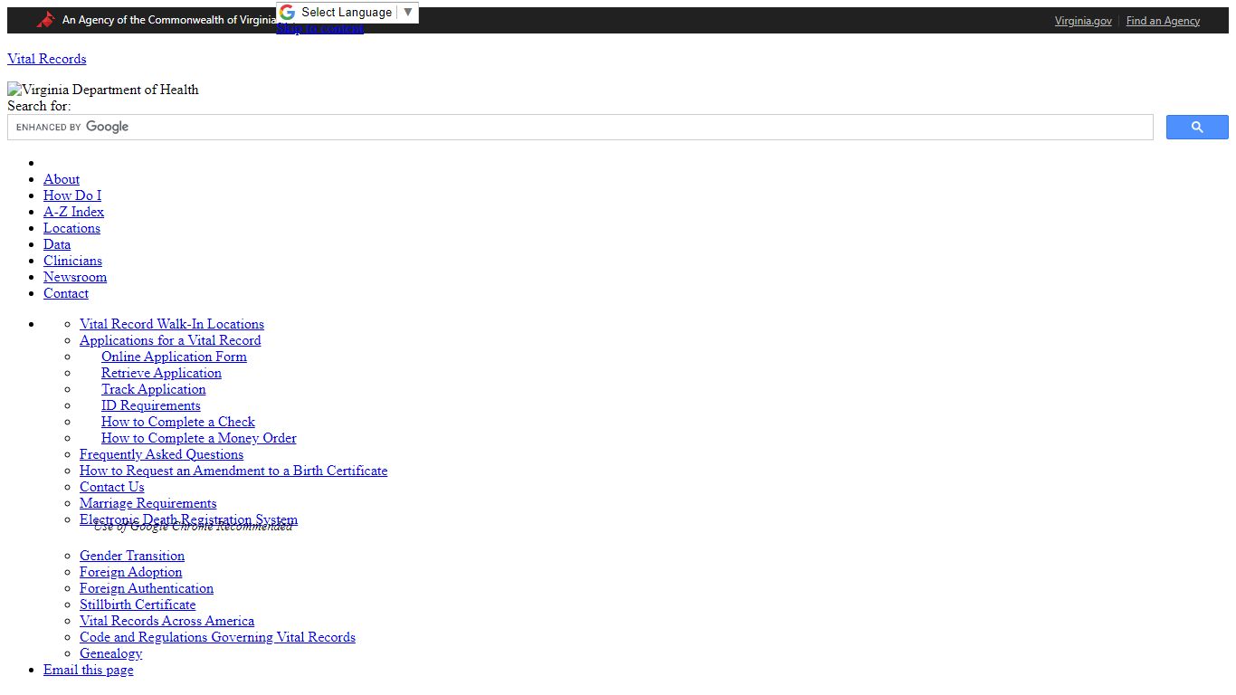This screenshot has height=695, width=1236.
Task: Click the red cardinal Virginia logo
Action: (46, 20)
